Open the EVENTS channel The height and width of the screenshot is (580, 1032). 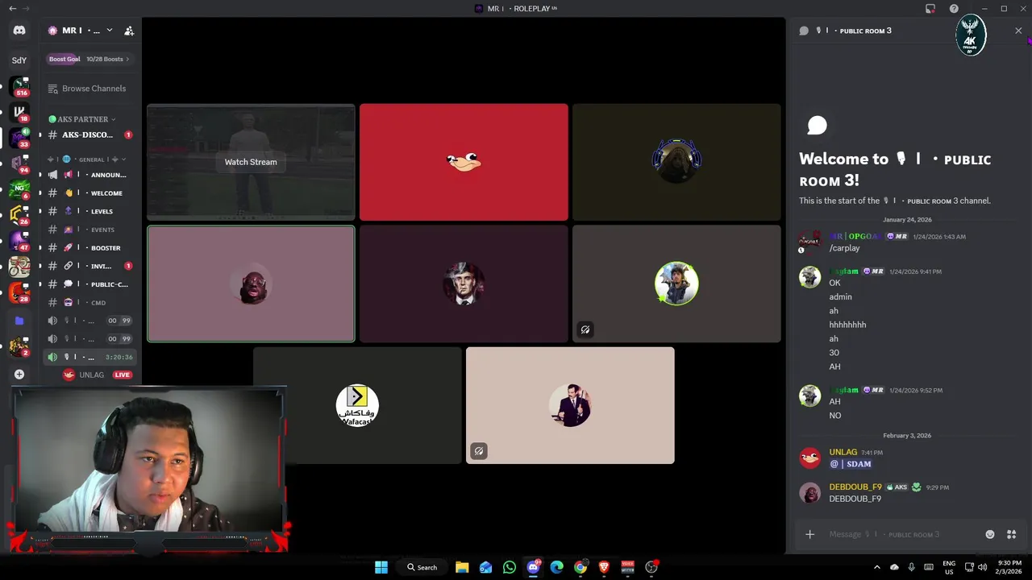(90, 230)
